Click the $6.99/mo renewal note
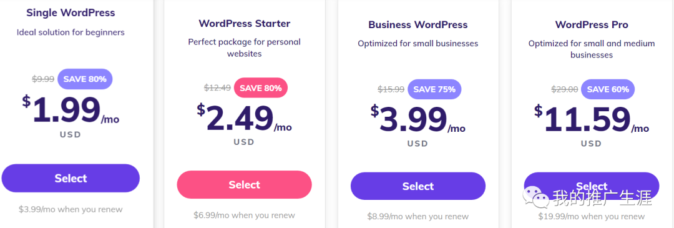This screenshot has height=228, width=674. click(x=244, y=215)
